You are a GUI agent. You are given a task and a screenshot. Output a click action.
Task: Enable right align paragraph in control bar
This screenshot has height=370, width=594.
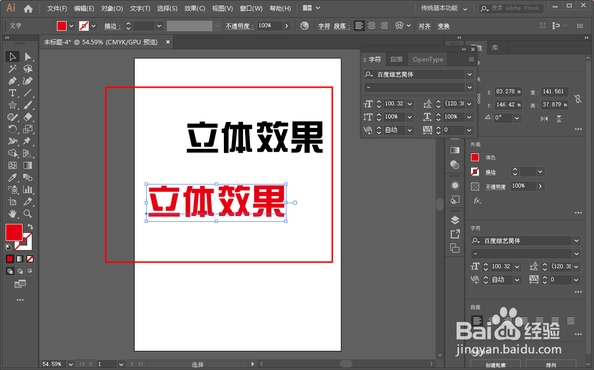[x=384, y=26]
